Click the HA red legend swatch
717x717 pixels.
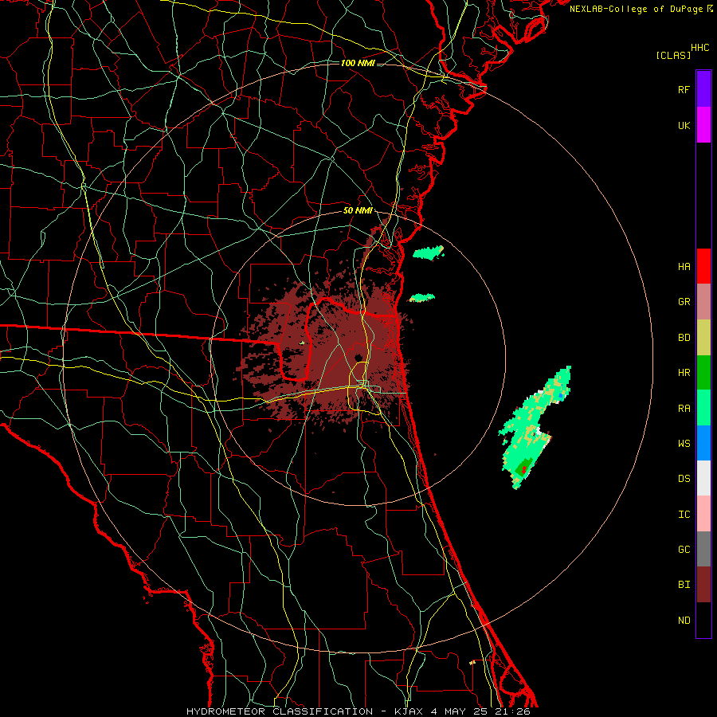pos(703,266)
